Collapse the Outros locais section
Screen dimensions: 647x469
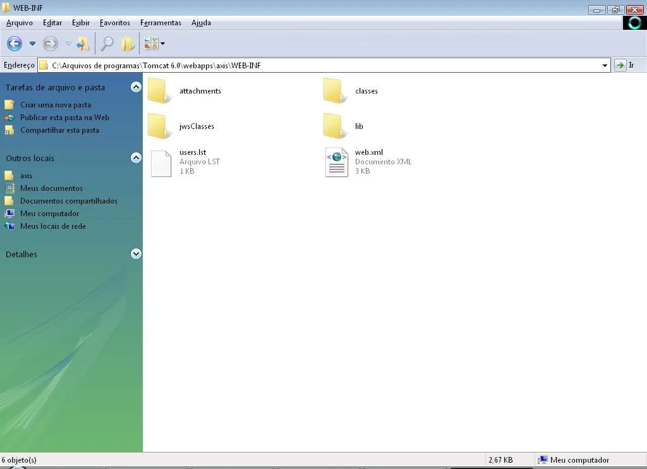tap(136, 158)
